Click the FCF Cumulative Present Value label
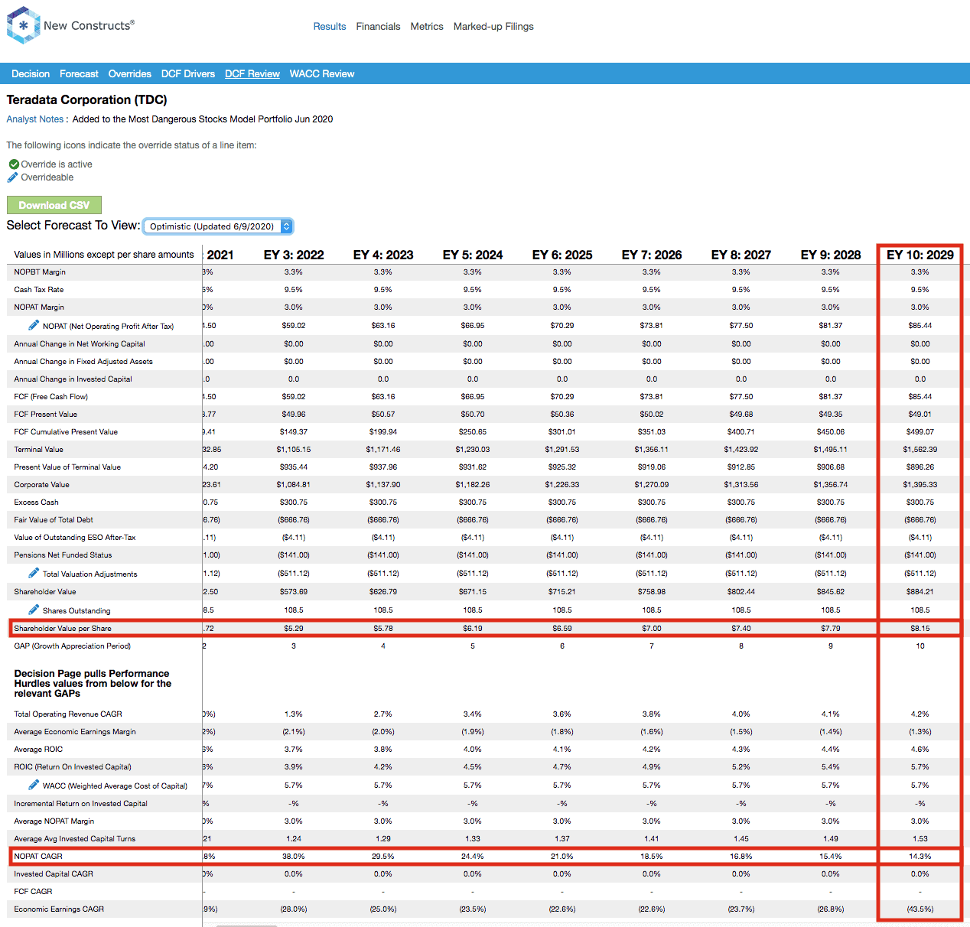The height and width of the screenshot is (927, 970). tap(66, 432)
